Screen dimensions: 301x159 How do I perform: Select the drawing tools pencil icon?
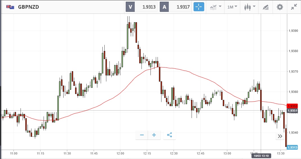[x=265, y=7]
